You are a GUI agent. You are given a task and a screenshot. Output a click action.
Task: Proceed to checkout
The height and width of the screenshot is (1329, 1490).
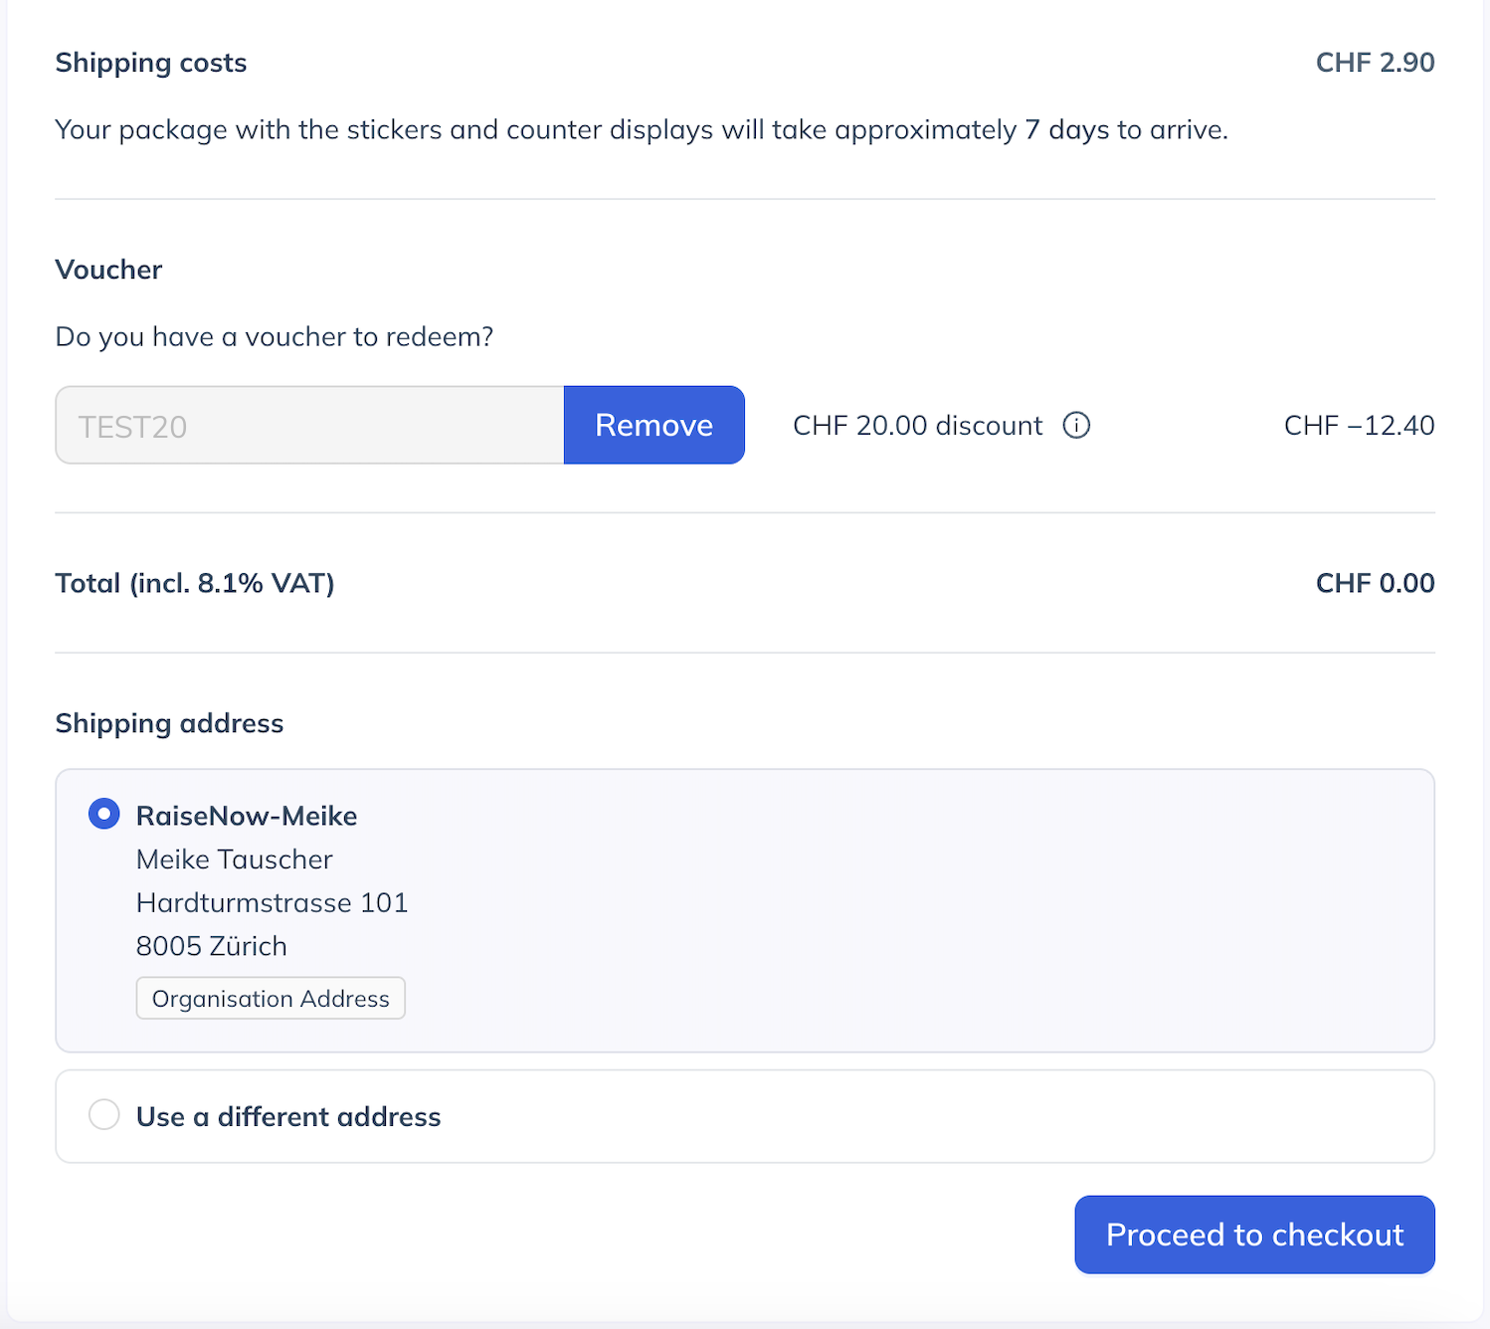click(x=1254, y=1234)
